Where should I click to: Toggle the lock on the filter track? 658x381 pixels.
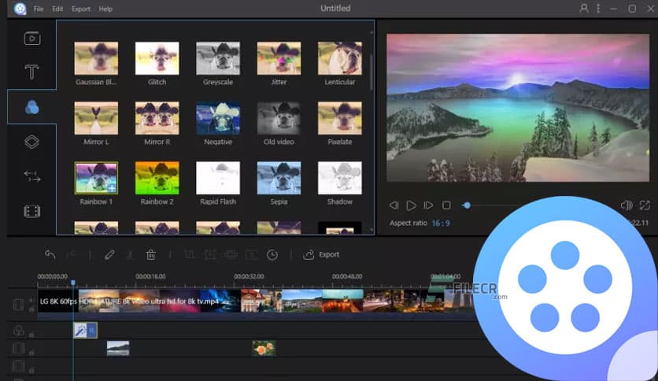pyautogui.click(x=31, y=335)
